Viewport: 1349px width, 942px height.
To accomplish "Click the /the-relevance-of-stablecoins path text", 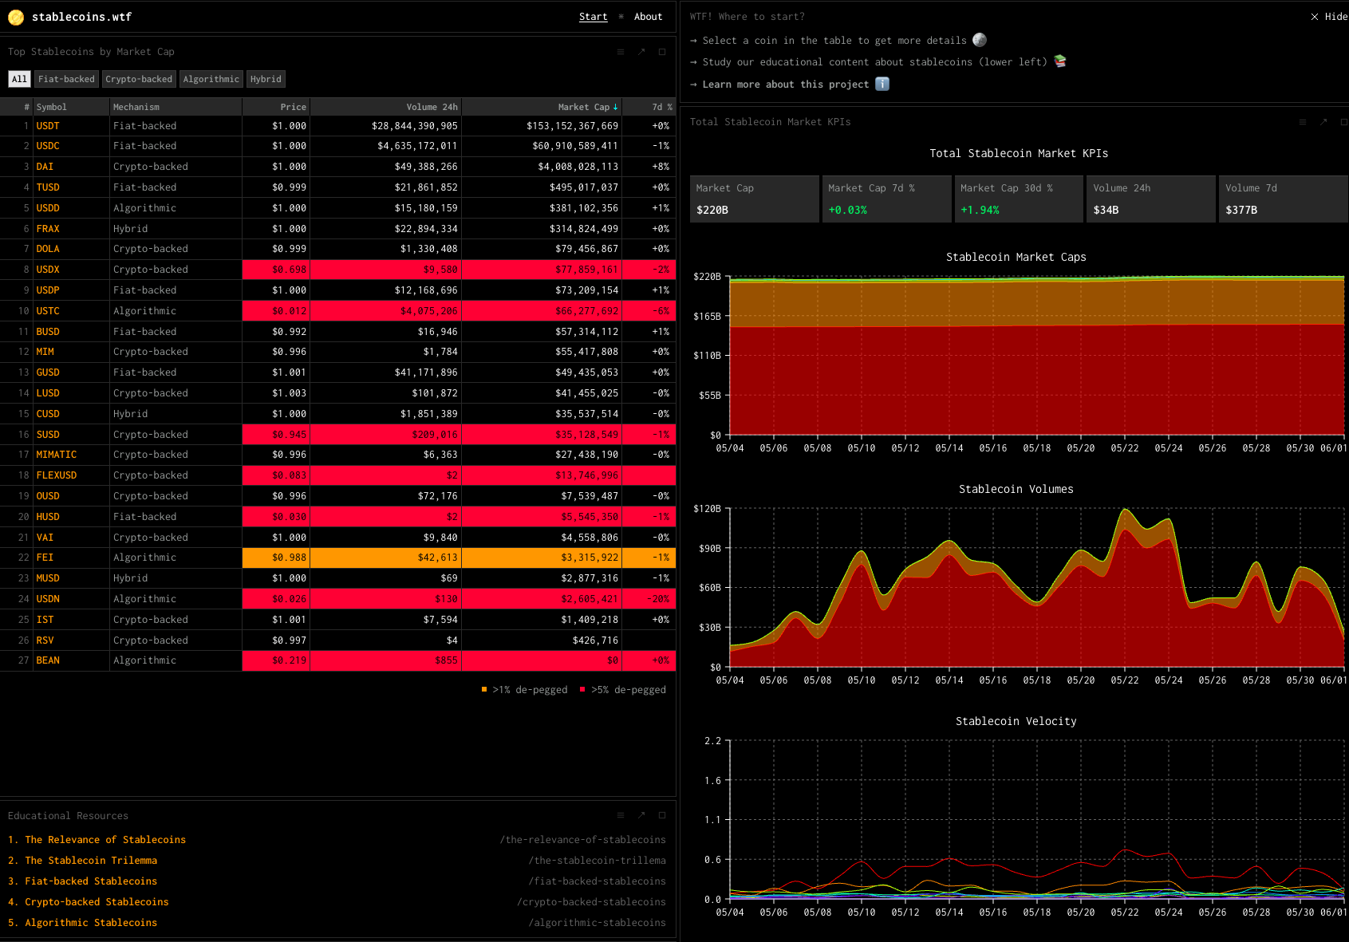I will point(582,840).
